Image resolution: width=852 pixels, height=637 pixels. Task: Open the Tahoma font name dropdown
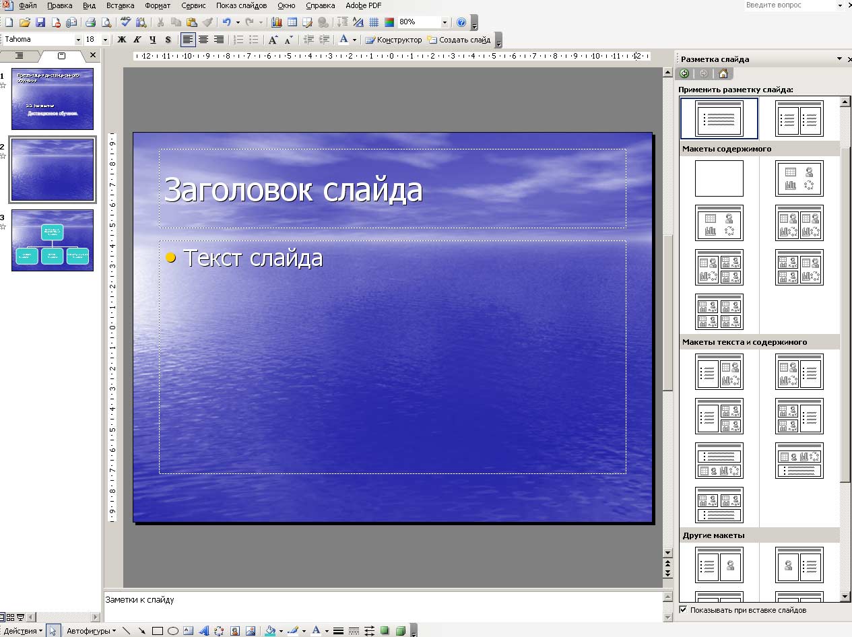pos(78,40)
